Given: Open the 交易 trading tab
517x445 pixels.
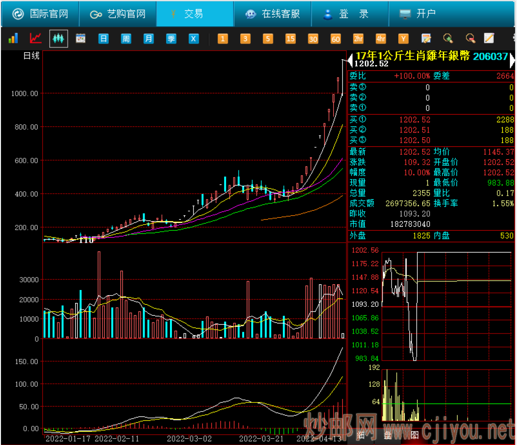Looking at the screenshot, I should point(194,14).
